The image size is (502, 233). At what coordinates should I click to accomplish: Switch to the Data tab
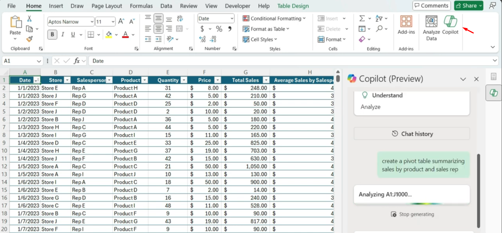tap(166, 6)
